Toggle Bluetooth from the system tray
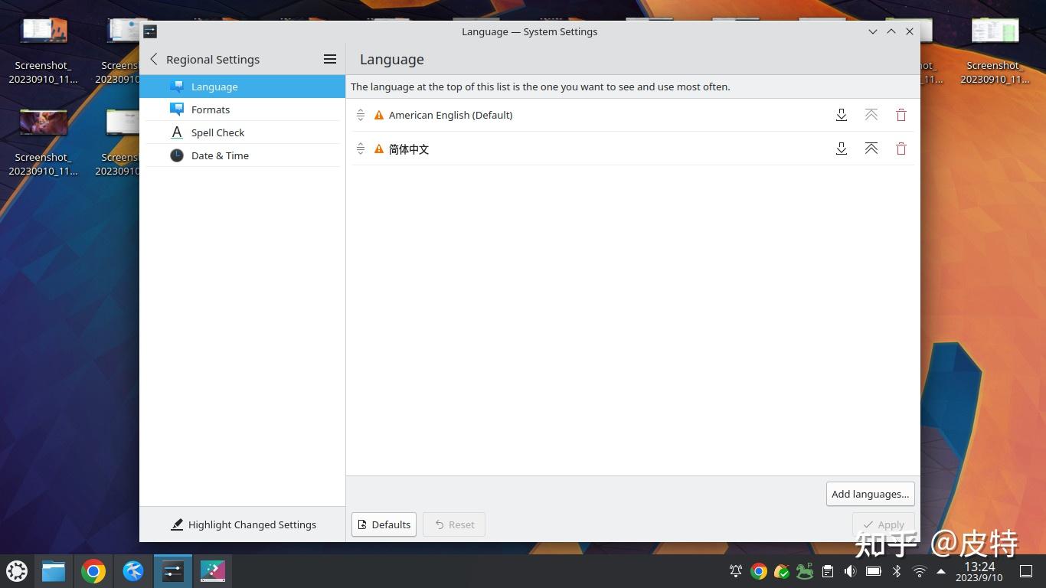The width and height of the screenshot is (1046, 588). pos(896,570)
